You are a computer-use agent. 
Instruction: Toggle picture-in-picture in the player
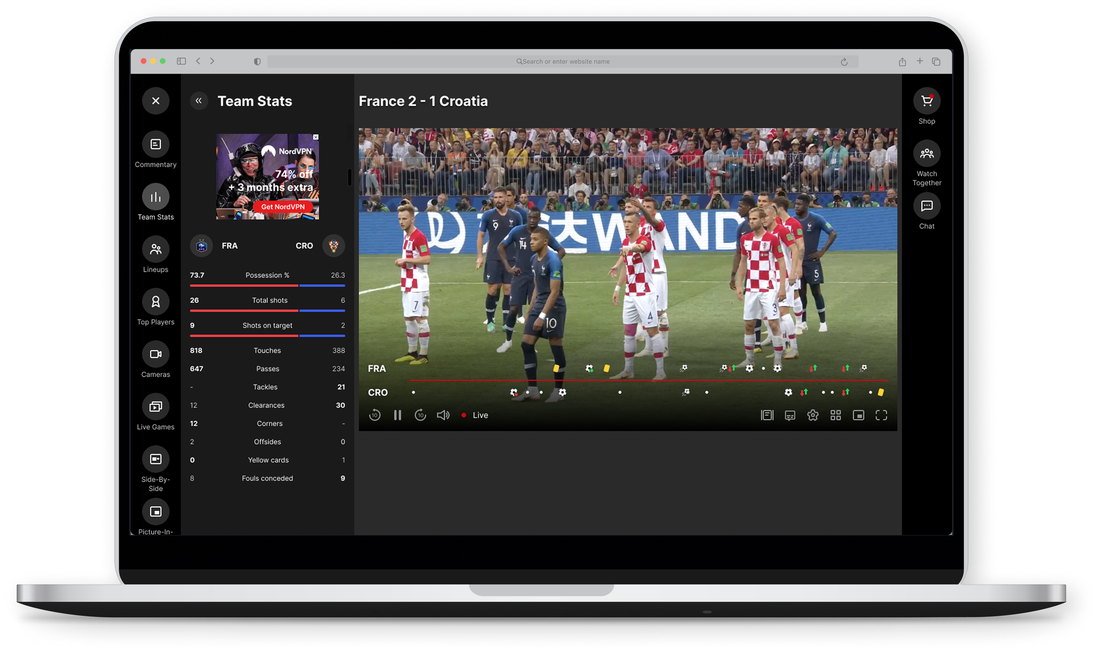858,415
